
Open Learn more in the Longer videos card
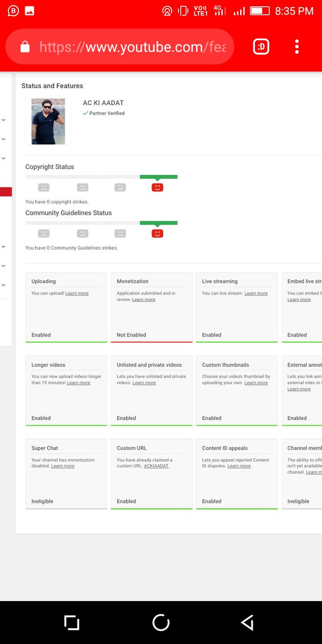coord(78,383)
